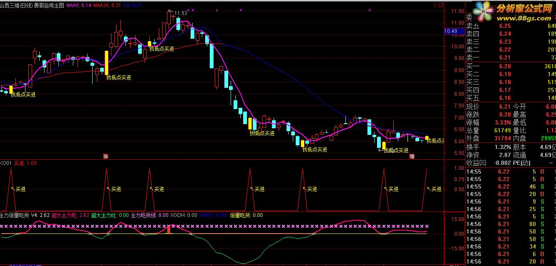The image size is (556, 266).
Task: Click the yellow 倍量吃货: 0.00 value
Action: coord(247,215)
